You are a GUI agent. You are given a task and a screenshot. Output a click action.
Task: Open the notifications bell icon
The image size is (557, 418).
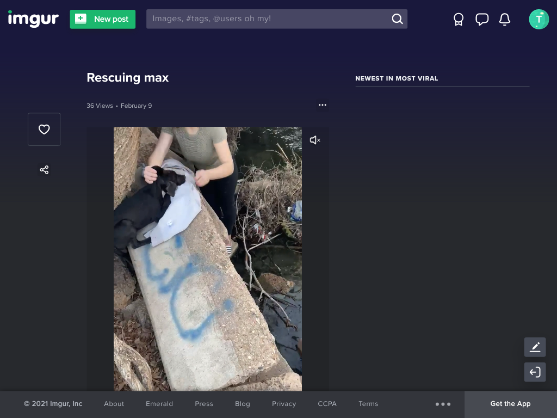point(504,19)
